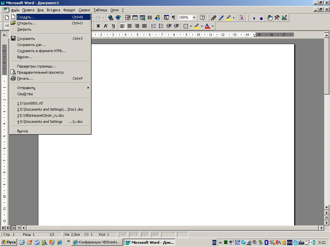Choose Параметры страницы... entry
Screen dimensions: 330x247
[x=50, y=66]
